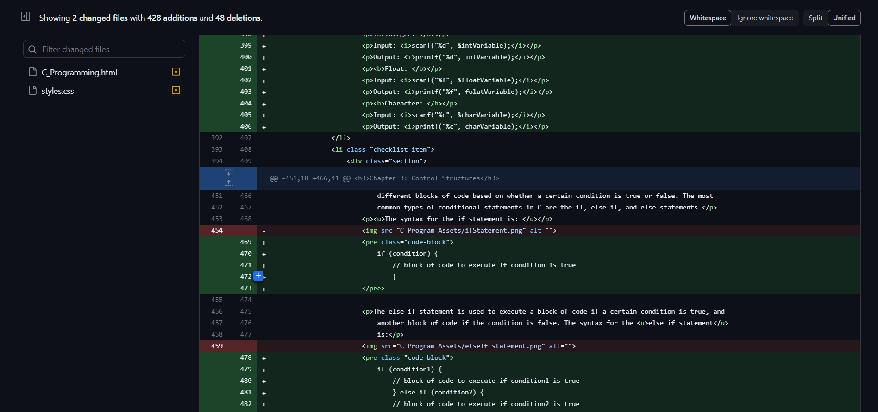Image resolution: width=878 pixels, height=412 pixels.
Task: Select Ignore whitespace diff option
Action: coord(765,18)
